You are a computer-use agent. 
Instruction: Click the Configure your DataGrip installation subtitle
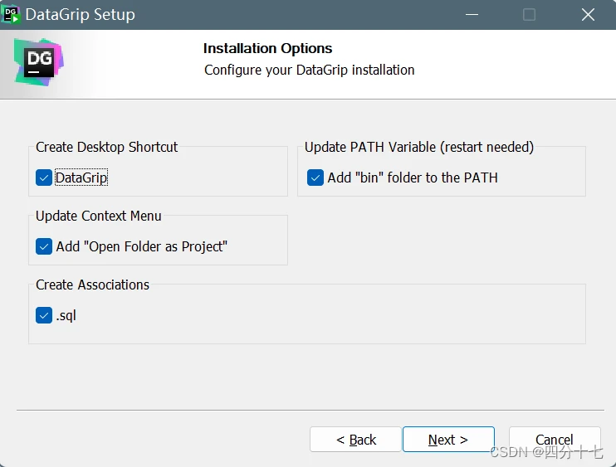coord(309,70)
